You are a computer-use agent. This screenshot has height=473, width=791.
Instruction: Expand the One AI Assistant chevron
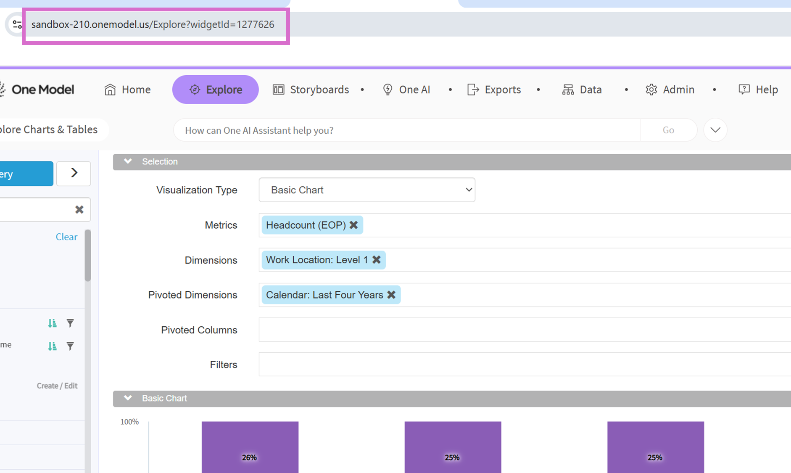click(715, 130)
